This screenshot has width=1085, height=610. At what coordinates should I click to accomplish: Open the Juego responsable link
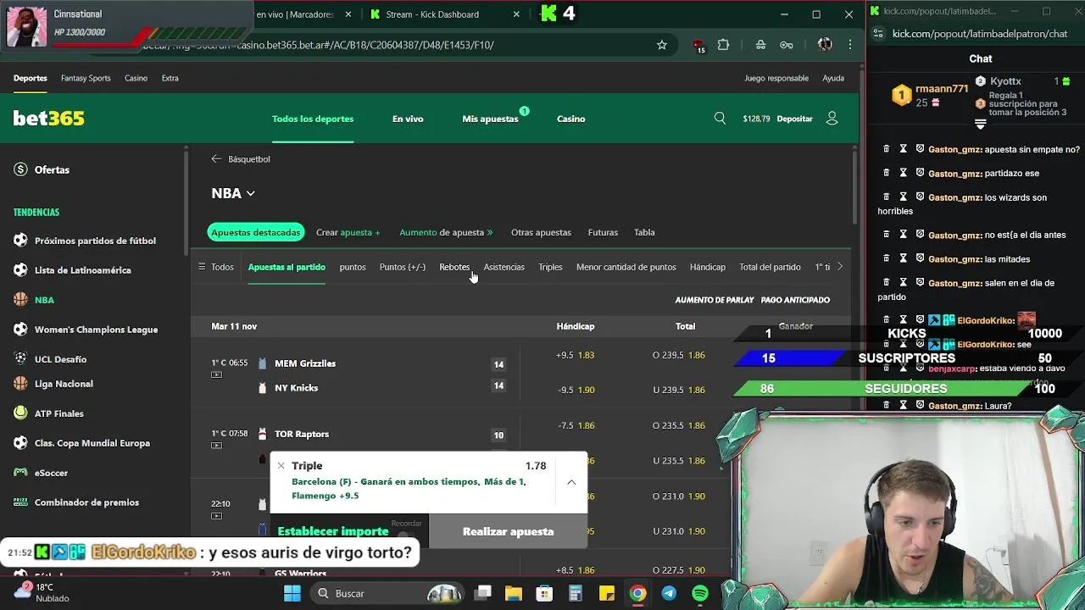coord(776,78)
